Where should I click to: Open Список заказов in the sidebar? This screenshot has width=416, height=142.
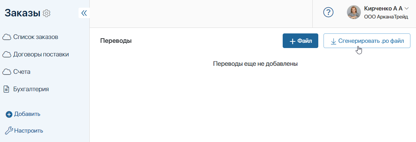[36, 37]
